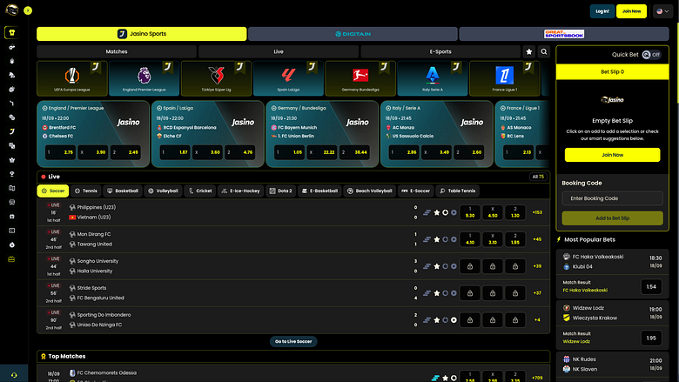The width and height of the screenshot is (679, 382).
Task: Favorite the Mon Dirang FC match star
Action: coord(436,239)
